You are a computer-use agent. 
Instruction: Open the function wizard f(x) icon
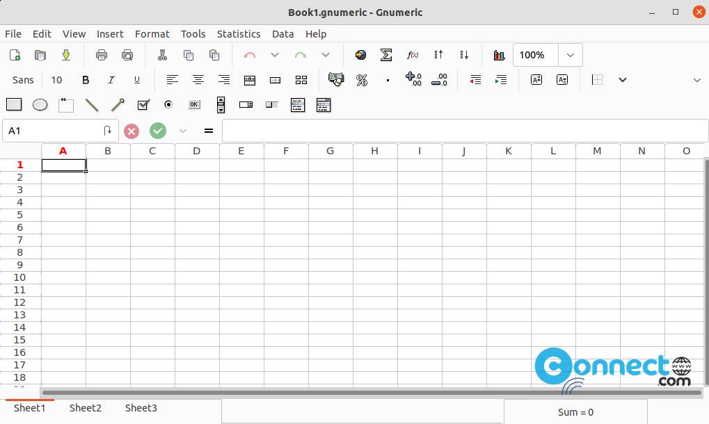click(x=413, y=55)
